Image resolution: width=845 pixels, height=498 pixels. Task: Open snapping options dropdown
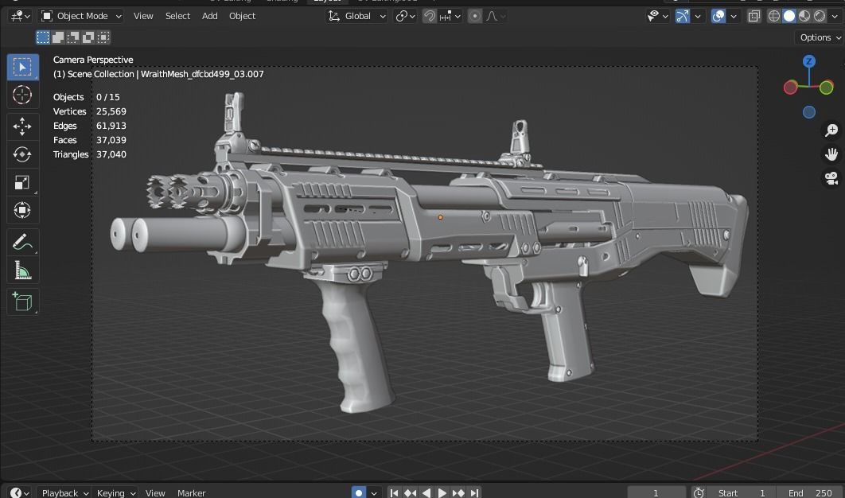point(450,16)
